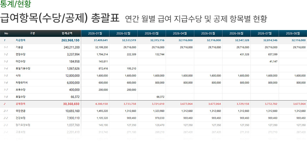Click the 건강보험 row label
The width and height of the screenshot is (307, 143).
[x=21, y=118]
